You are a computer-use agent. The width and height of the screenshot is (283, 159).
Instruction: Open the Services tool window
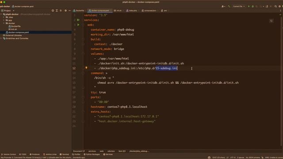pos(108,154)
